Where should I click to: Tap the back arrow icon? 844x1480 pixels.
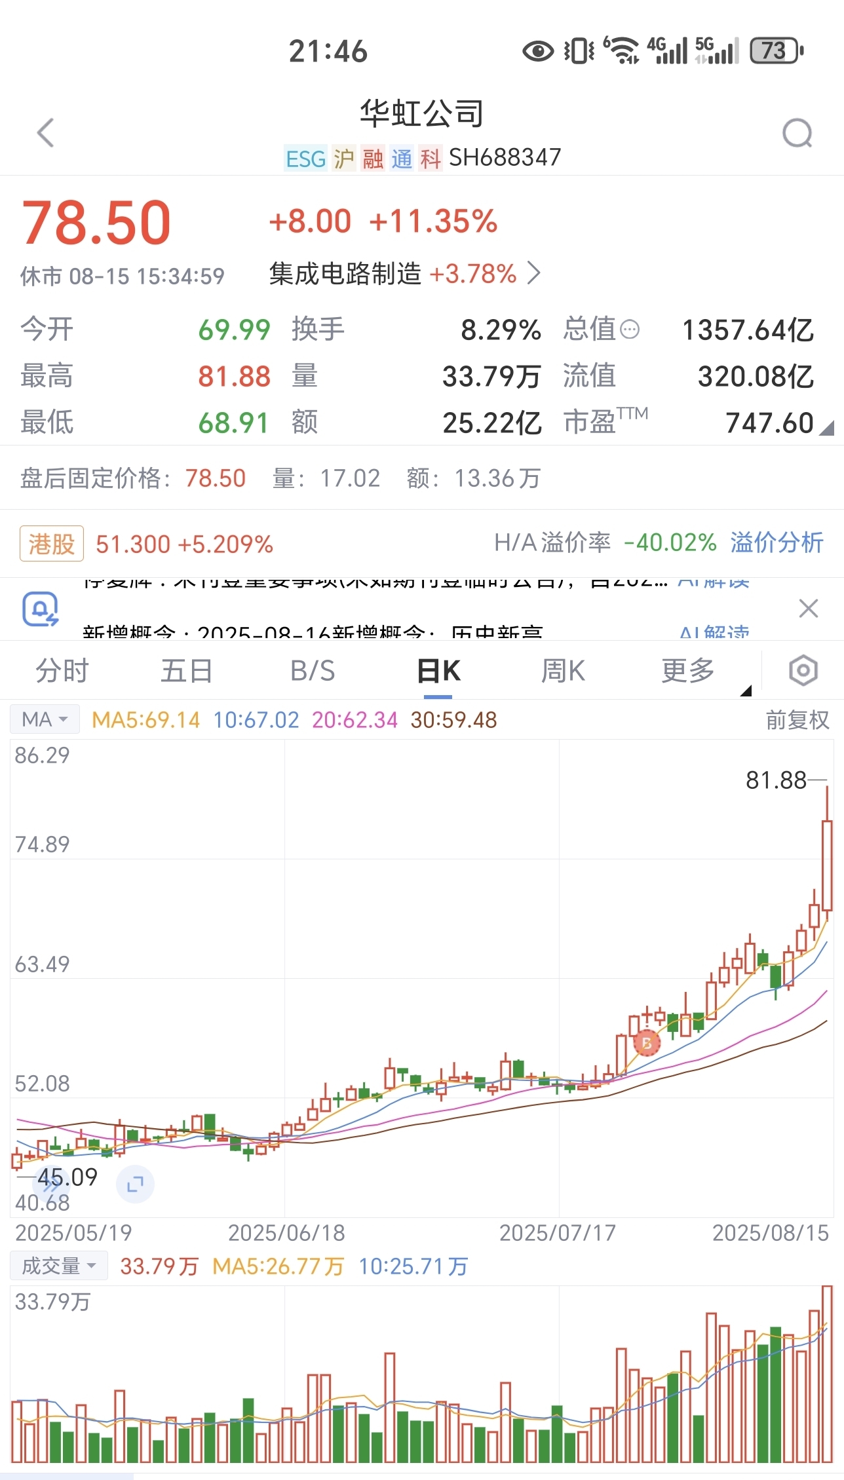tap(45, 133)
